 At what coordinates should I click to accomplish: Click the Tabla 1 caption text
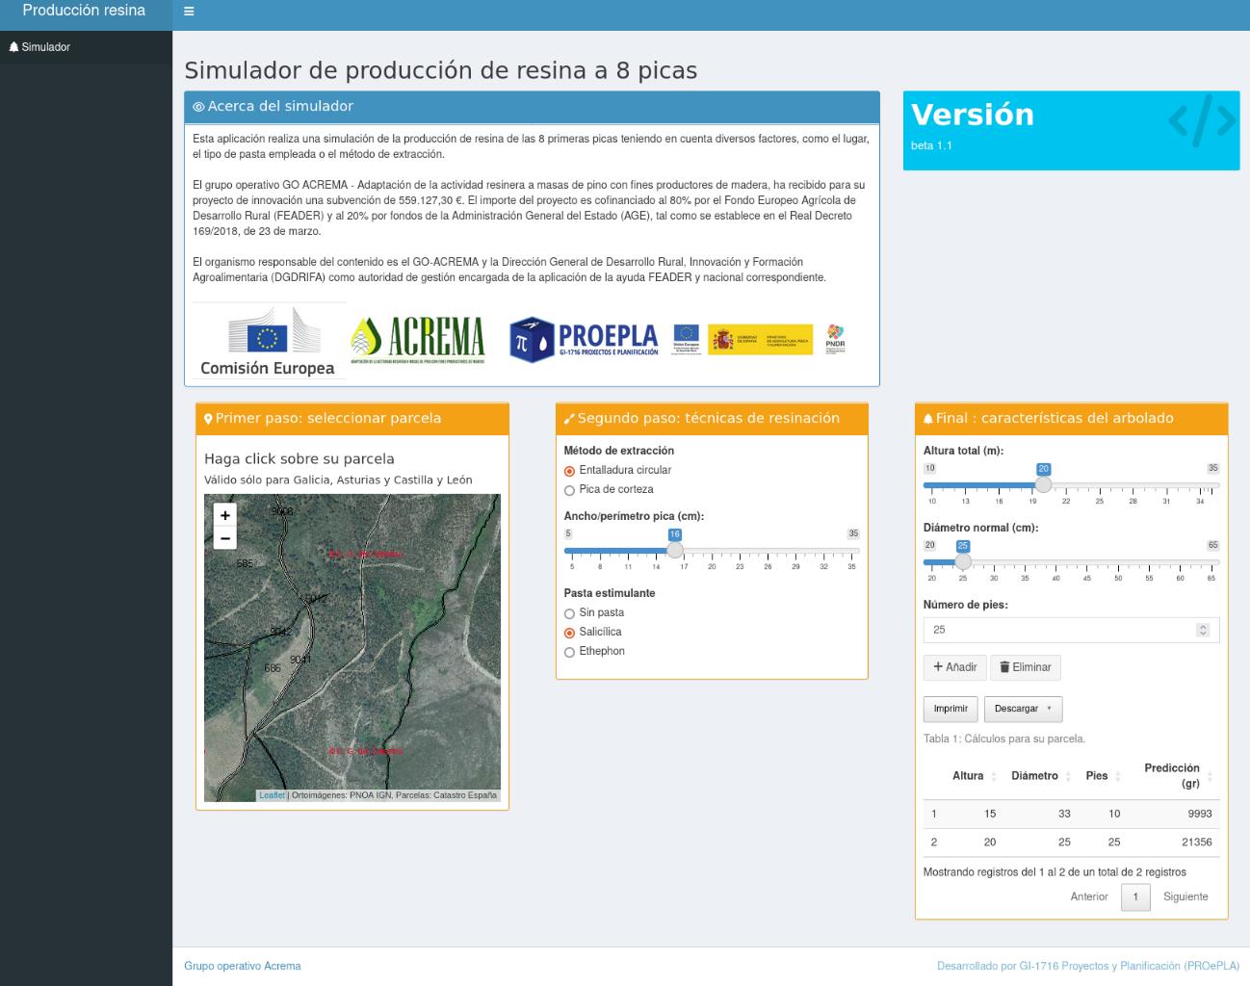pyautogui.click(x=1004, y=739)
